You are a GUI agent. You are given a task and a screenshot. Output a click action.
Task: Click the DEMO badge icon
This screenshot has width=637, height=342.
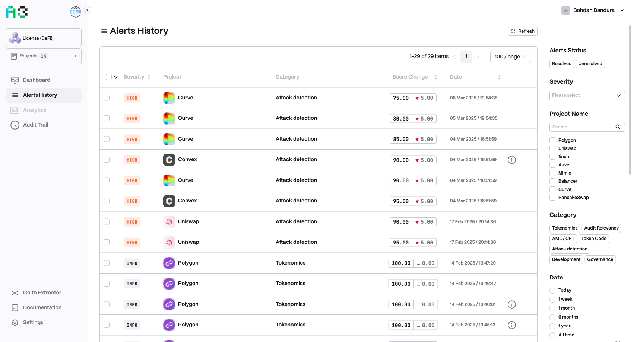click(x=76, y=12)
